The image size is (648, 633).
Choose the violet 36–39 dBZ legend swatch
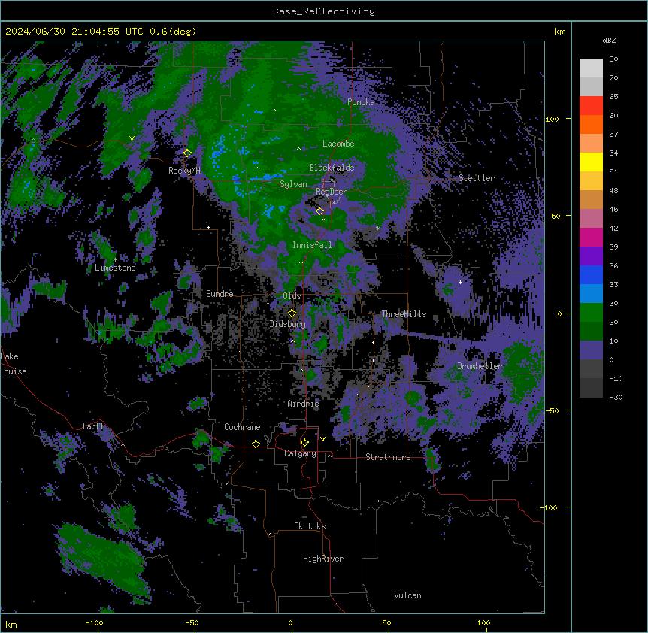[x=591, y=256]
